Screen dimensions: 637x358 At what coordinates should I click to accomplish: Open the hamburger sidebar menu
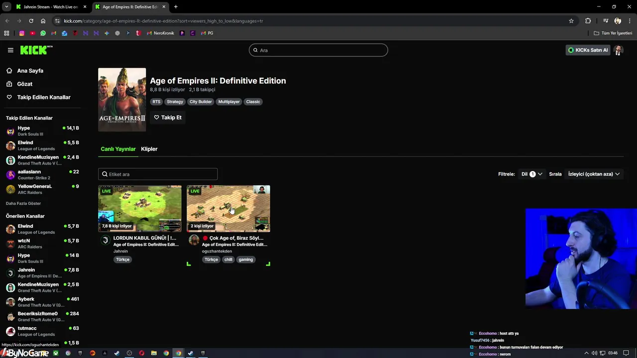click(10, 50)
